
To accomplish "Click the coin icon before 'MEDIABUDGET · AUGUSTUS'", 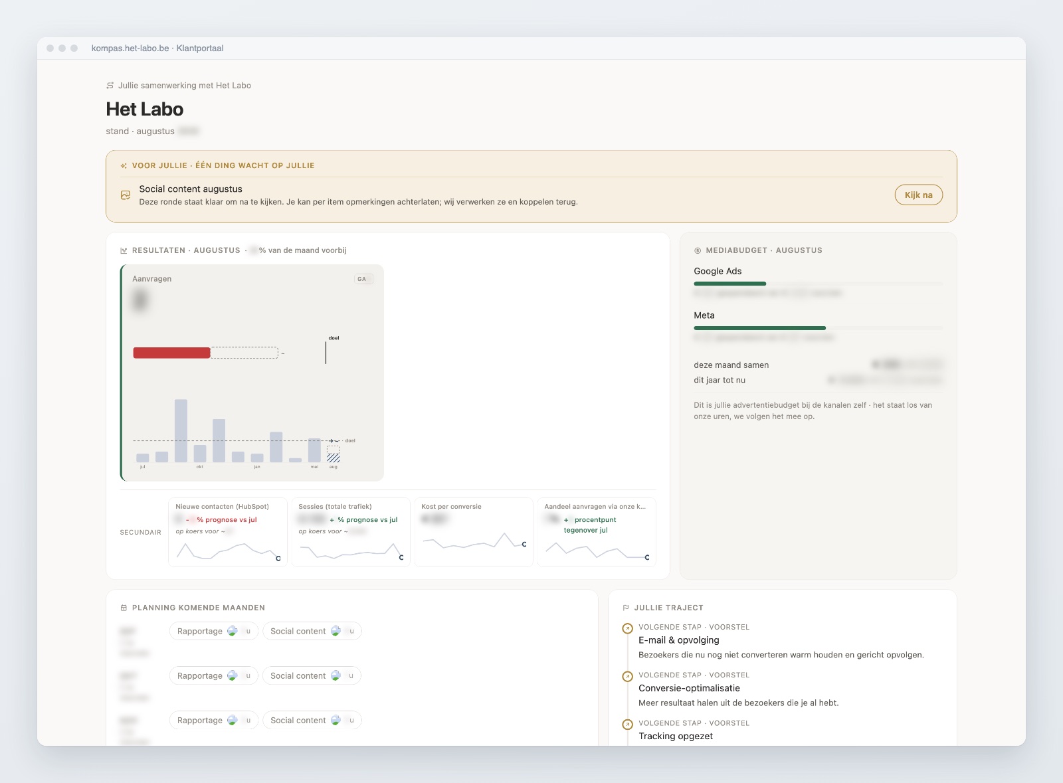I will coord(698,251).
